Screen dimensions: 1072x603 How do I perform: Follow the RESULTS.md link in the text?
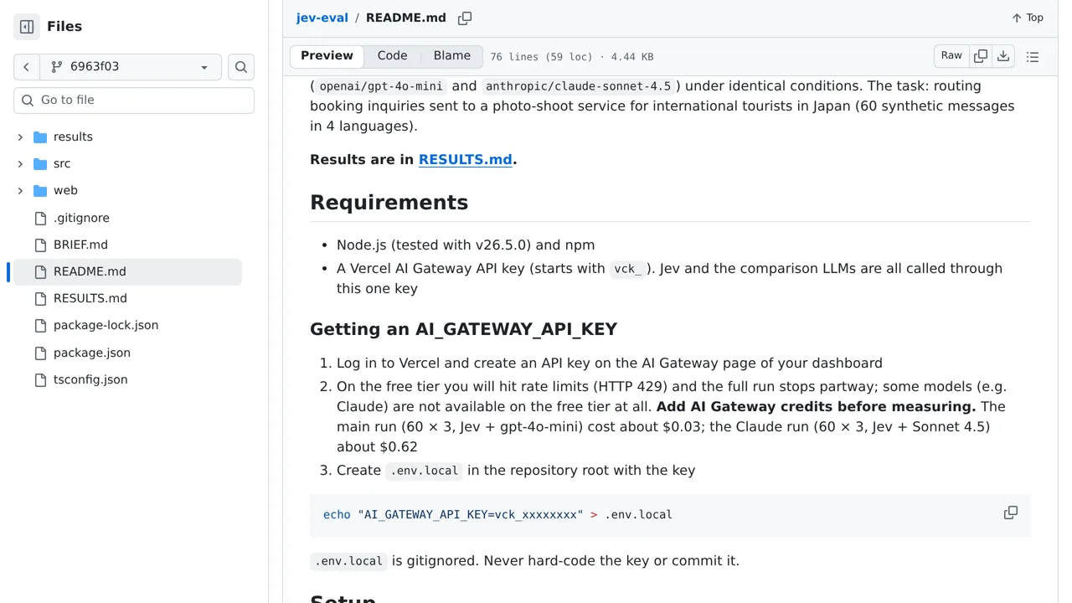pos(465,159)
